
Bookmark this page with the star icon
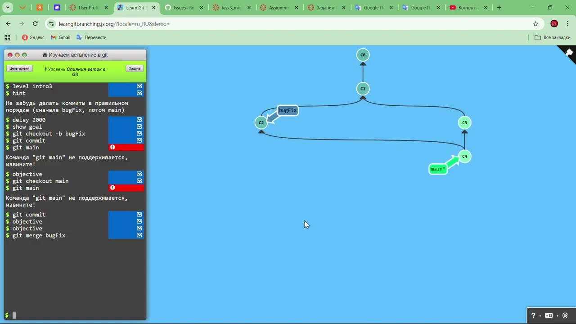coord(535,24)
